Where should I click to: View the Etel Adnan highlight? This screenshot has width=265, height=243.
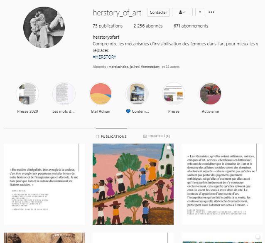[101, 94]
